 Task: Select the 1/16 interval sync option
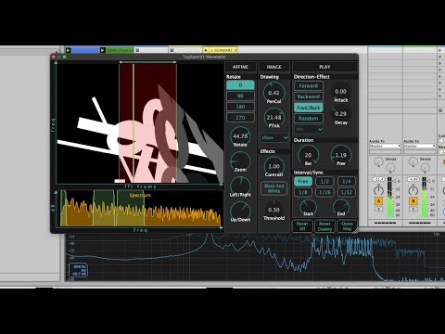(x=324, y=192)
